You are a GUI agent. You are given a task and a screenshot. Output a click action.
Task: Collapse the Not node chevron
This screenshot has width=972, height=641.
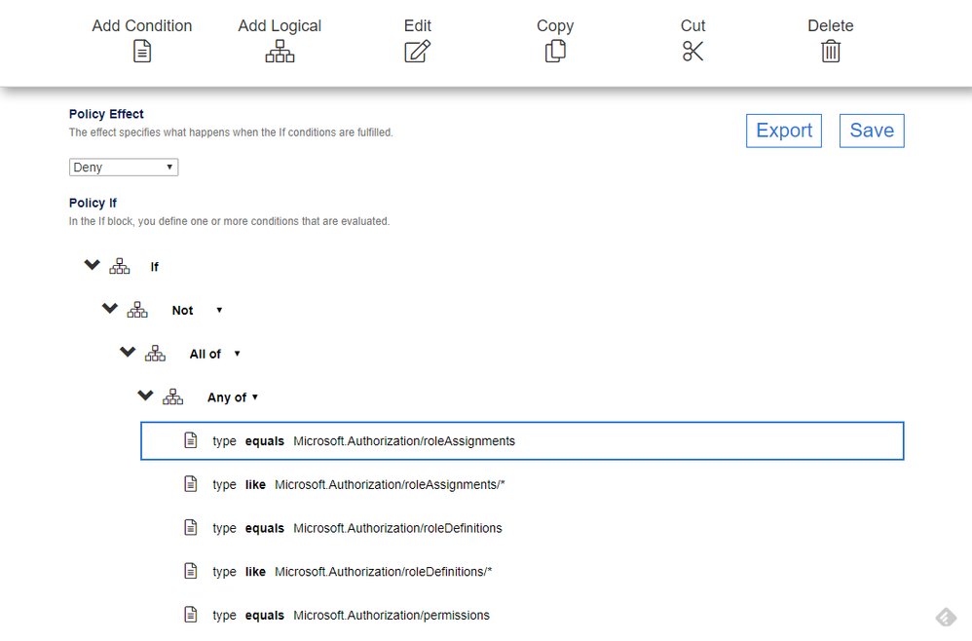tap(110, 308)
